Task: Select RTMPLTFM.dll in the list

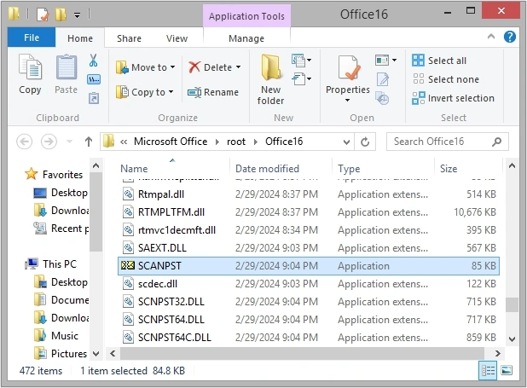Action: coord(309,212)
